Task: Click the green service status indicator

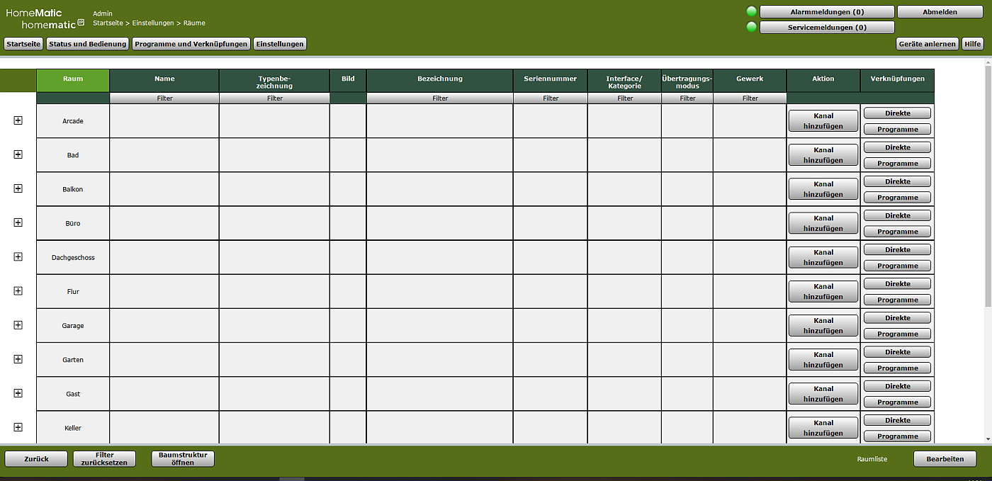Action: point(752,27)
